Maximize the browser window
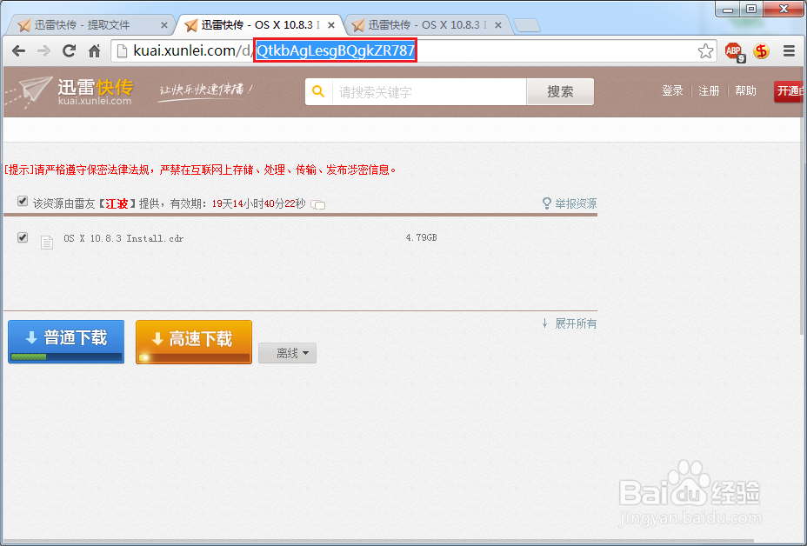The height and width of the screenshot is (546, 807). tap(751, 9)
